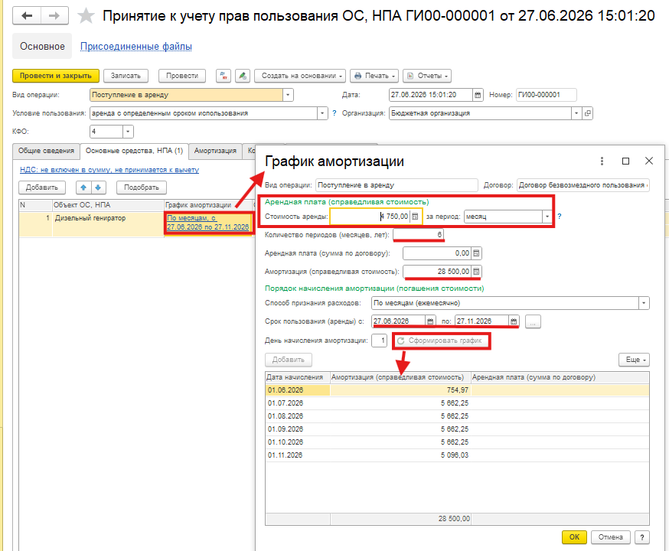Open calculator for Амортизация справедливая стоимость
Screen dimensions: 669x551
[477, 272]
